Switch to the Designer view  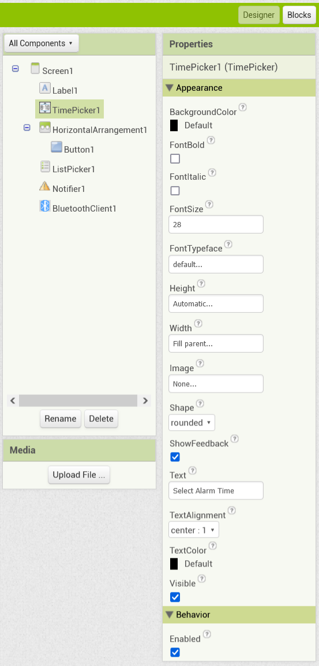pos(259,15)
